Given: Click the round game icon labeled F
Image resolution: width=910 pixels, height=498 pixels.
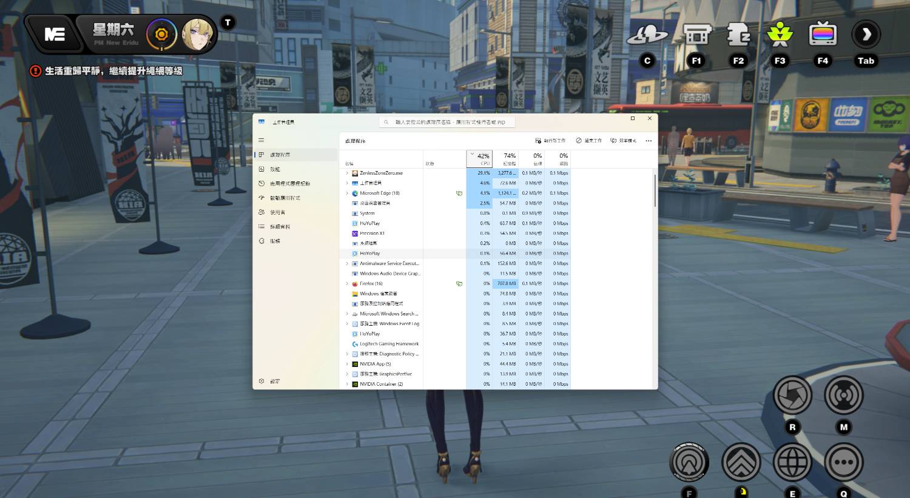Looking at the screenshot, I should pos(689,462).
